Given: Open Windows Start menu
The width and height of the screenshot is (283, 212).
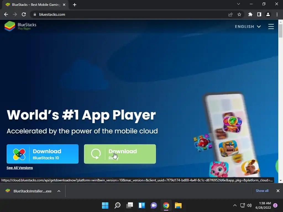Looking at the screenshot, I should pyautogui.click(x=105, y=205).
